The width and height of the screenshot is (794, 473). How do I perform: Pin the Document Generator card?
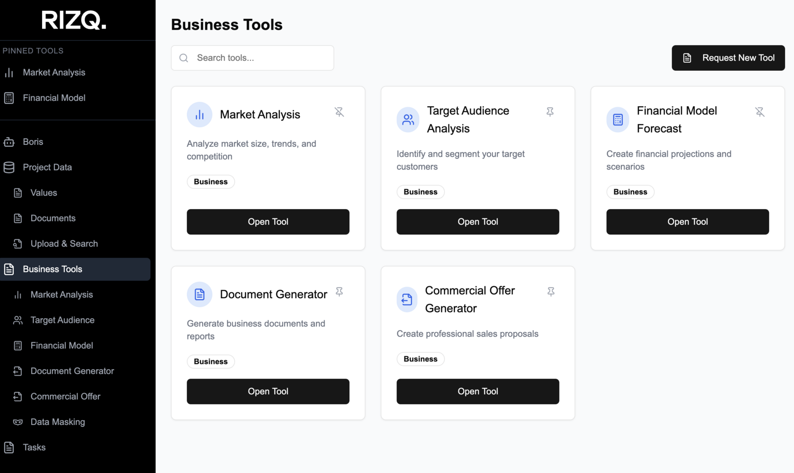click(x=339, y=292)
